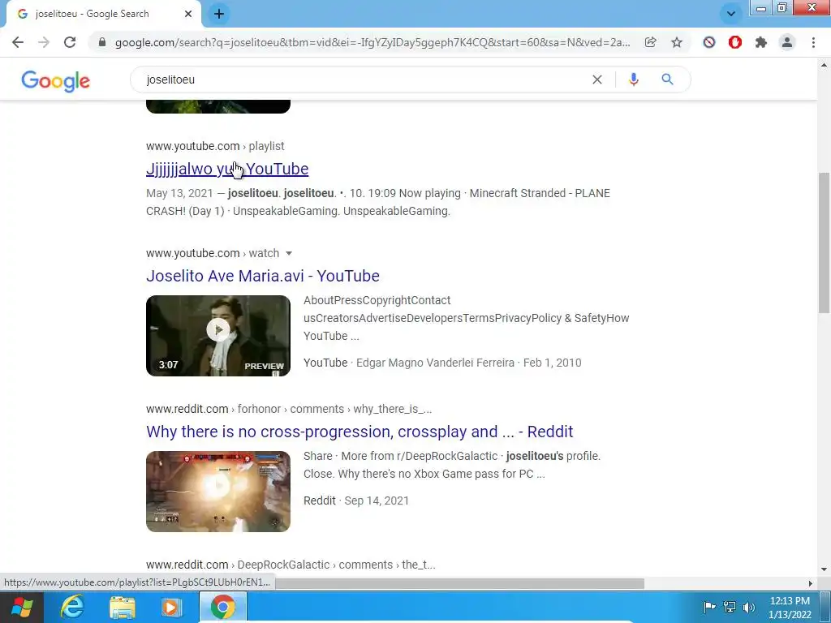Click the address bar URL
Screen dimensions: 831x623
coord(372,42)
